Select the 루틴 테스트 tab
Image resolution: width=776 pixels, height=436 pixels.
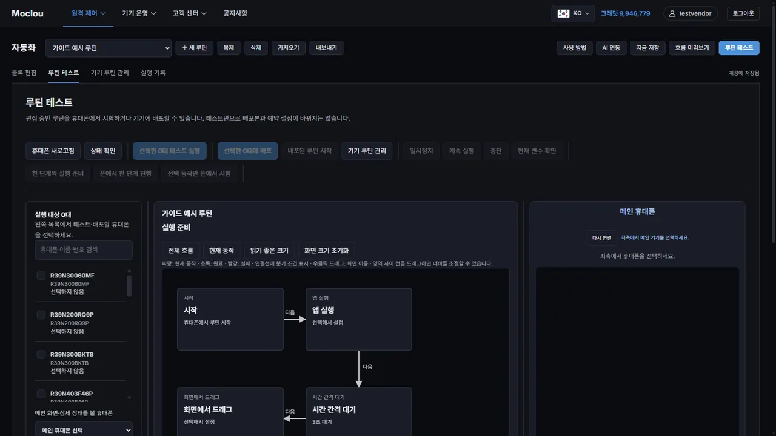(x=64, y=73)
